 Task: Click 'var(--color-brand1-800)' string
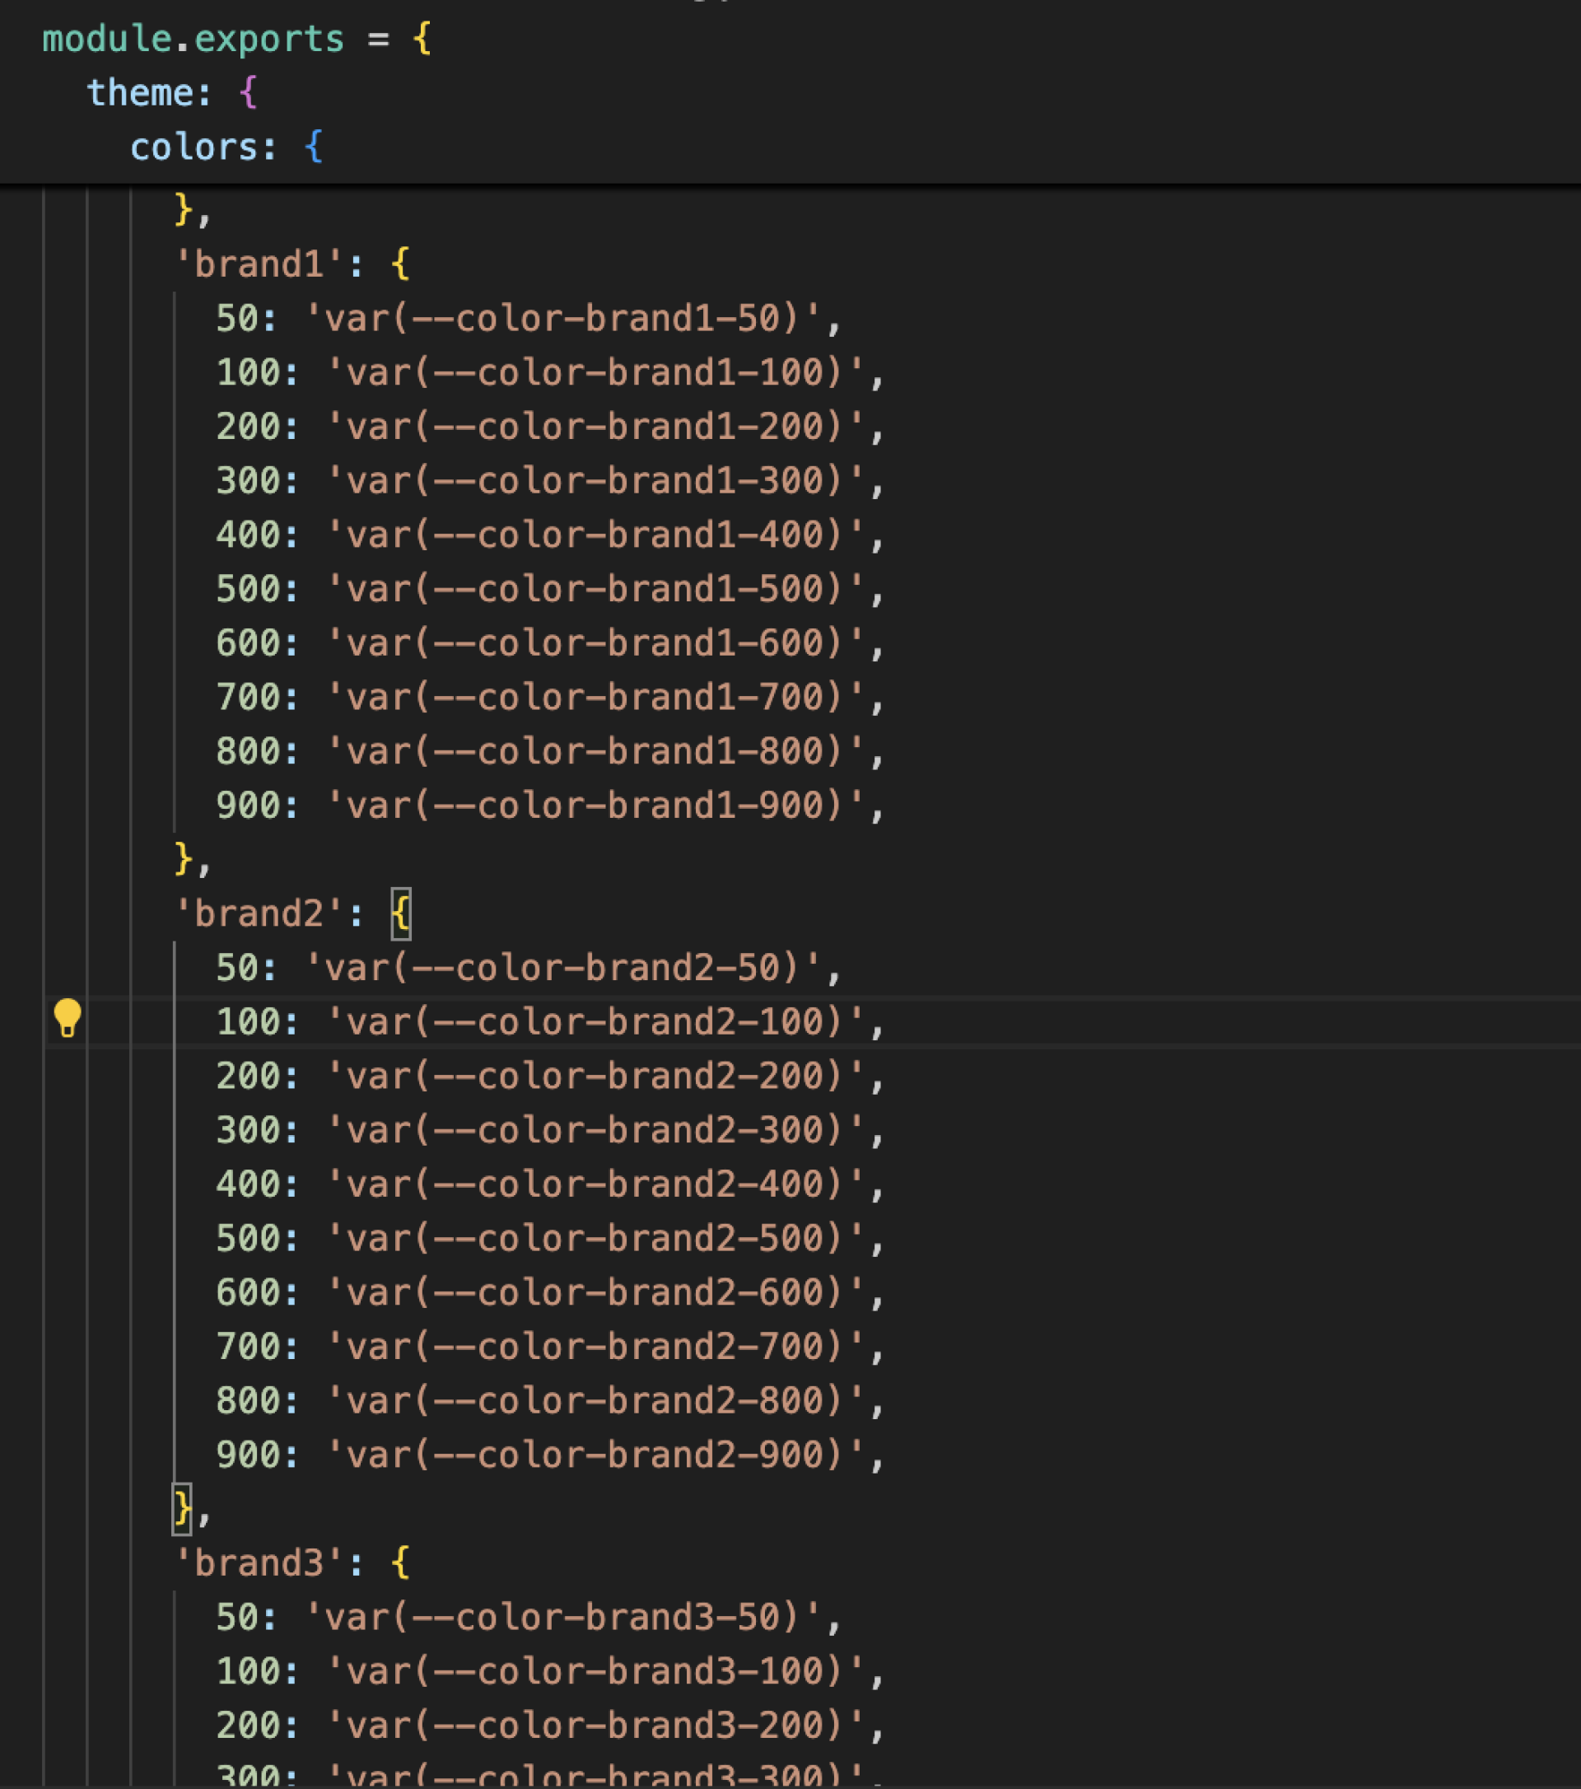coord(595,751)
